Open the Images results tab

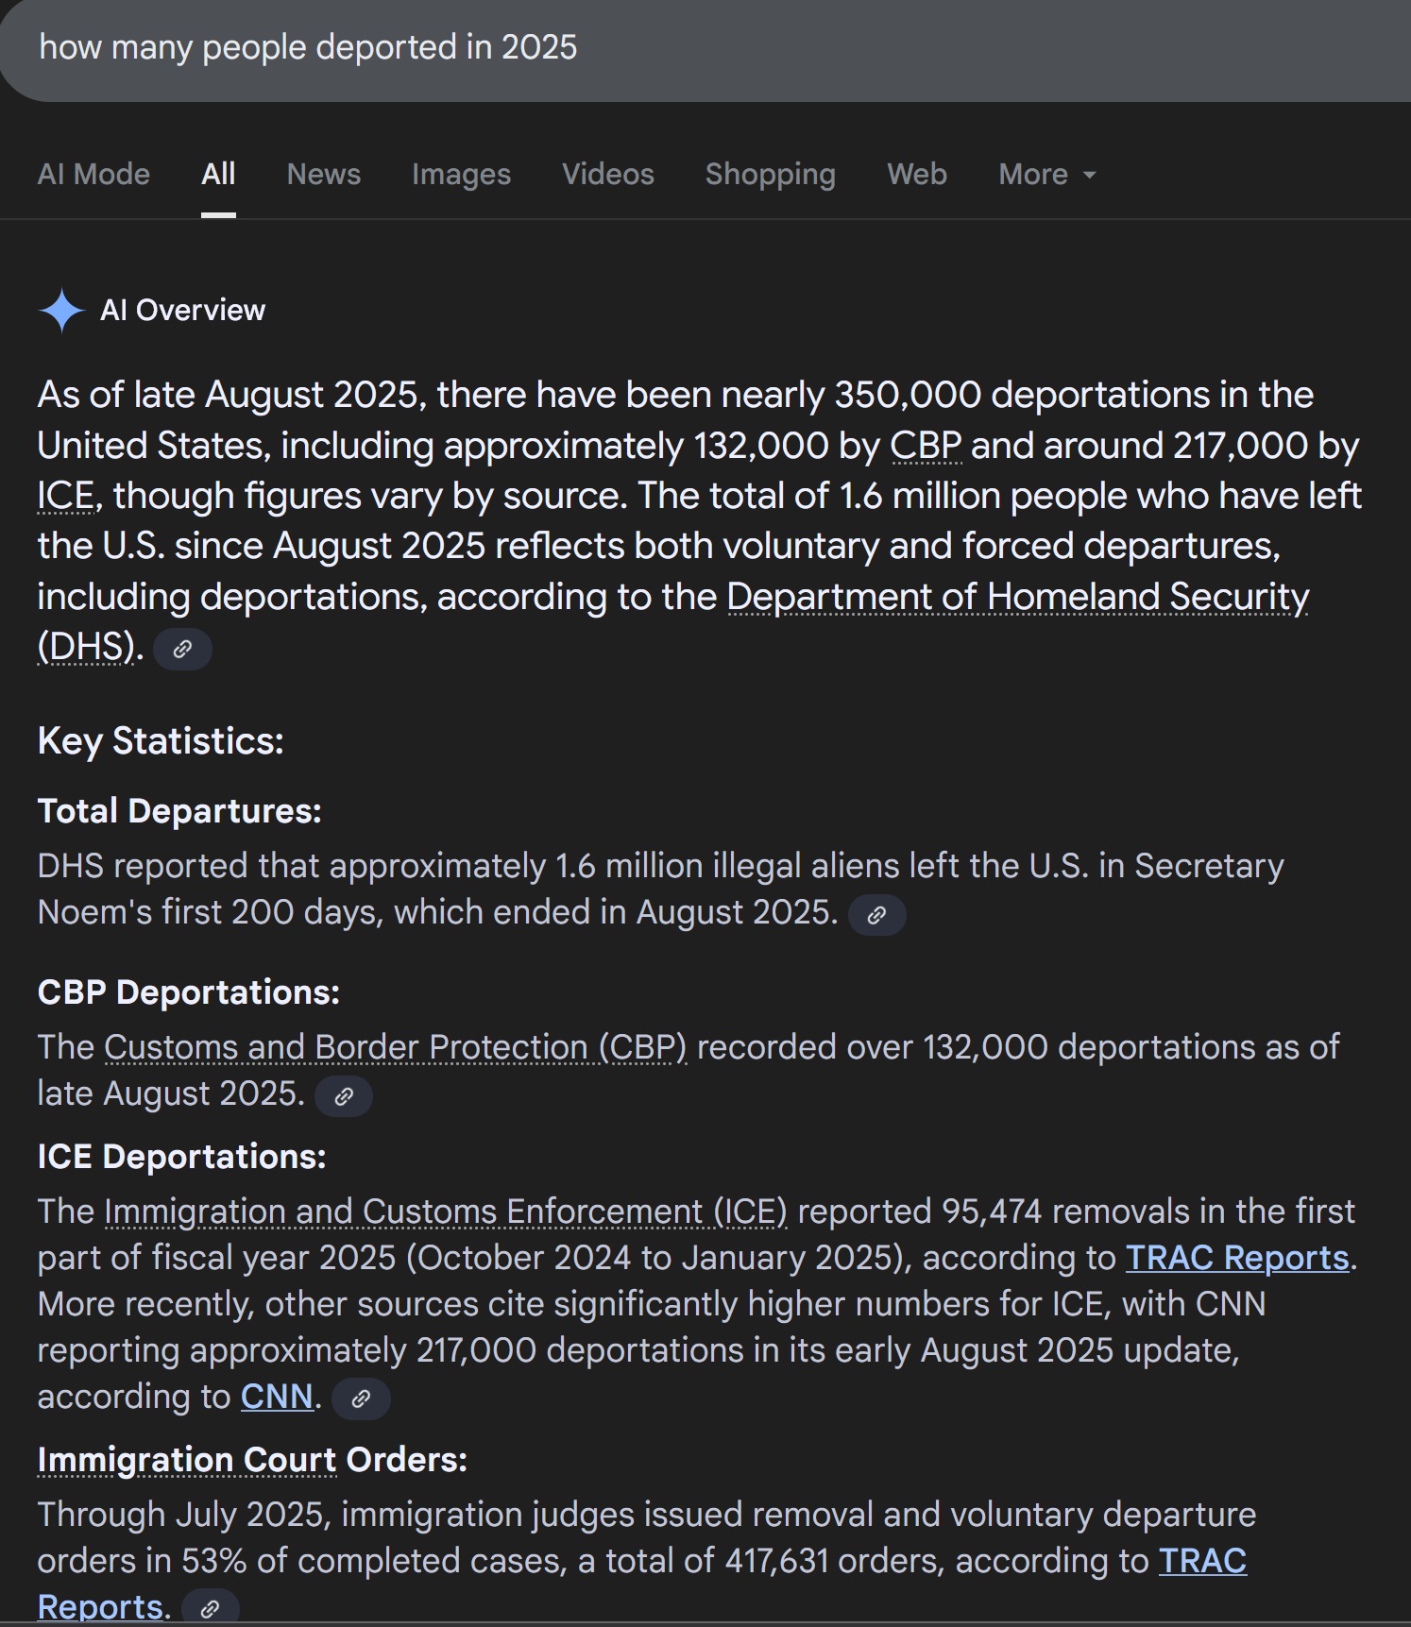(461, 175)
